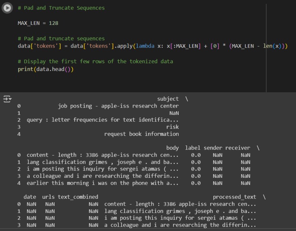
Task: Click the 'processed_text' column header
Action: [234, 197]
